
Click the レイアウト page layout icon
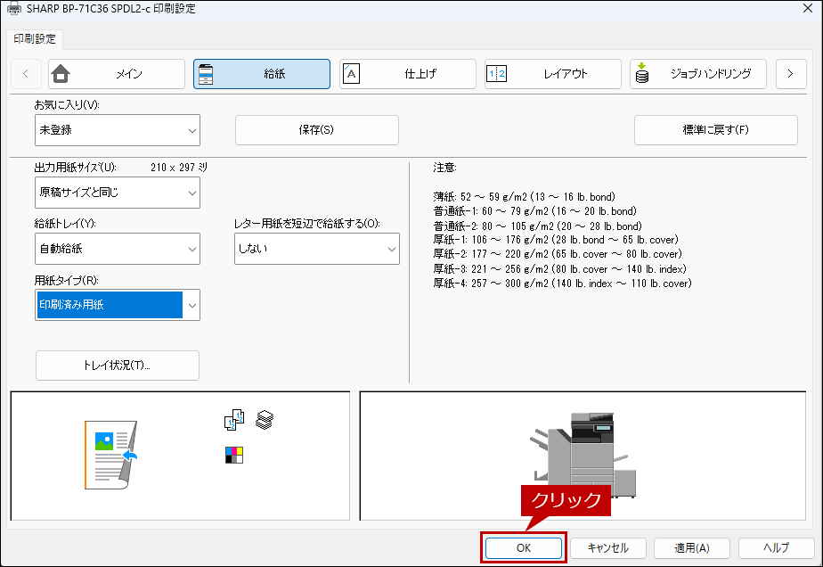click(496, 74)
